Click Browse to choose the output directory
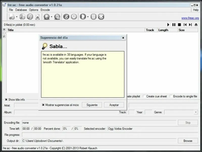Screen dimensions: 202x152 [188, 141]
